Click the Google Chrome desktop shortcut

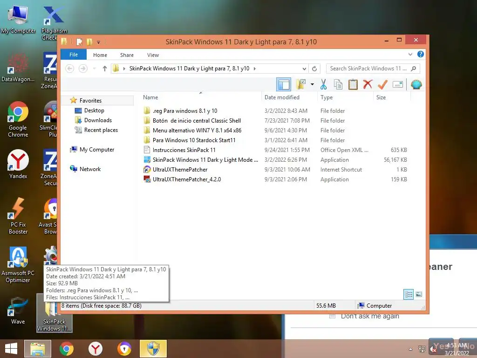18,120
